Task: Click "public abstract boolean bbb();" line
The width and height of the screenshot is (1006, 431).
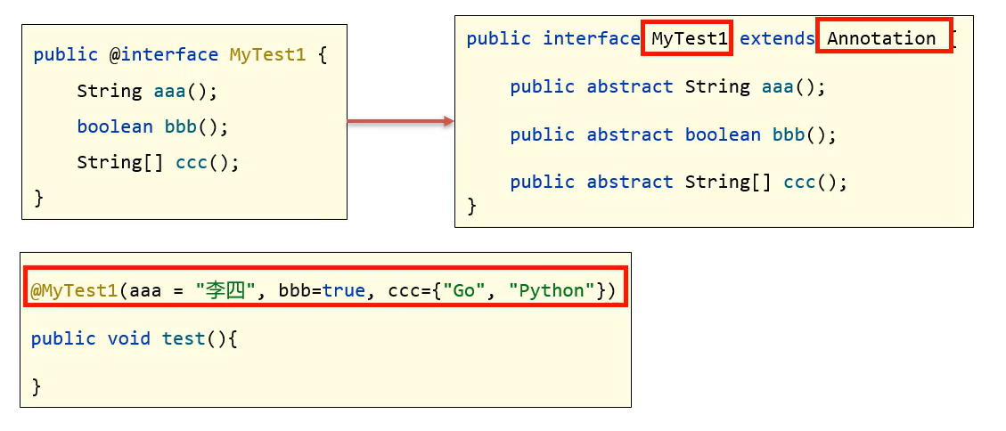Action: click(673, 134)
